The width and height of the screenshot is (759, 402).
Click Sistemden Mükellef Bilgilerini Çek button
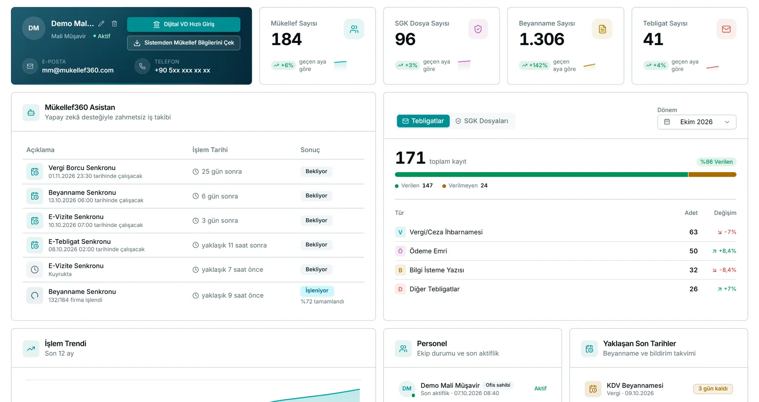[x=183, y=43]
